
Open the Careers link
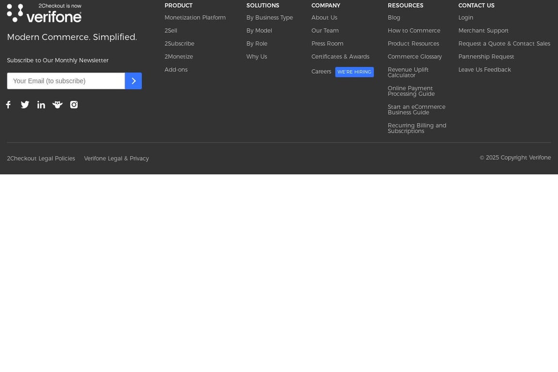[x=321, y=72]
